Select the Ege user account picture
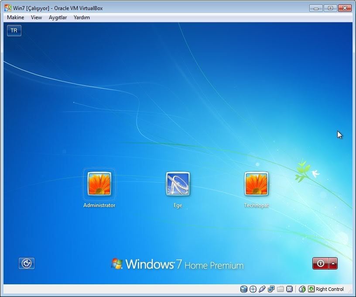 [178, 183]
